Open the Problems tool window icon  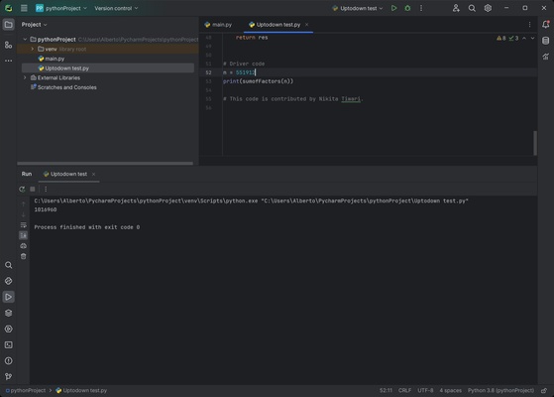(9, 361)
